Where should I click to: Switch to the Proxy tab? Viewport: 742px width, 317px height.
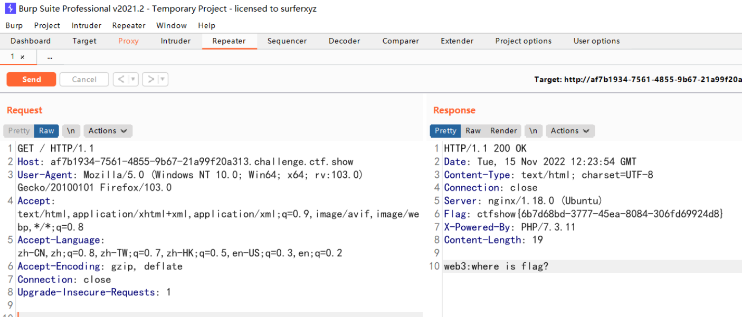(128, 41)
